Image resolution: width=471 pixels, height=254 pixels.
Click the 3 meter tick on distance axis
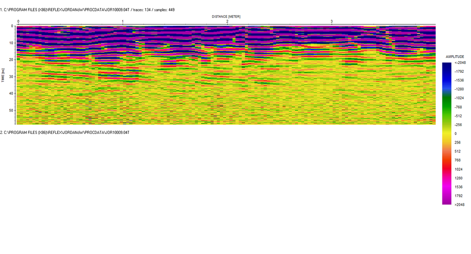332,22
